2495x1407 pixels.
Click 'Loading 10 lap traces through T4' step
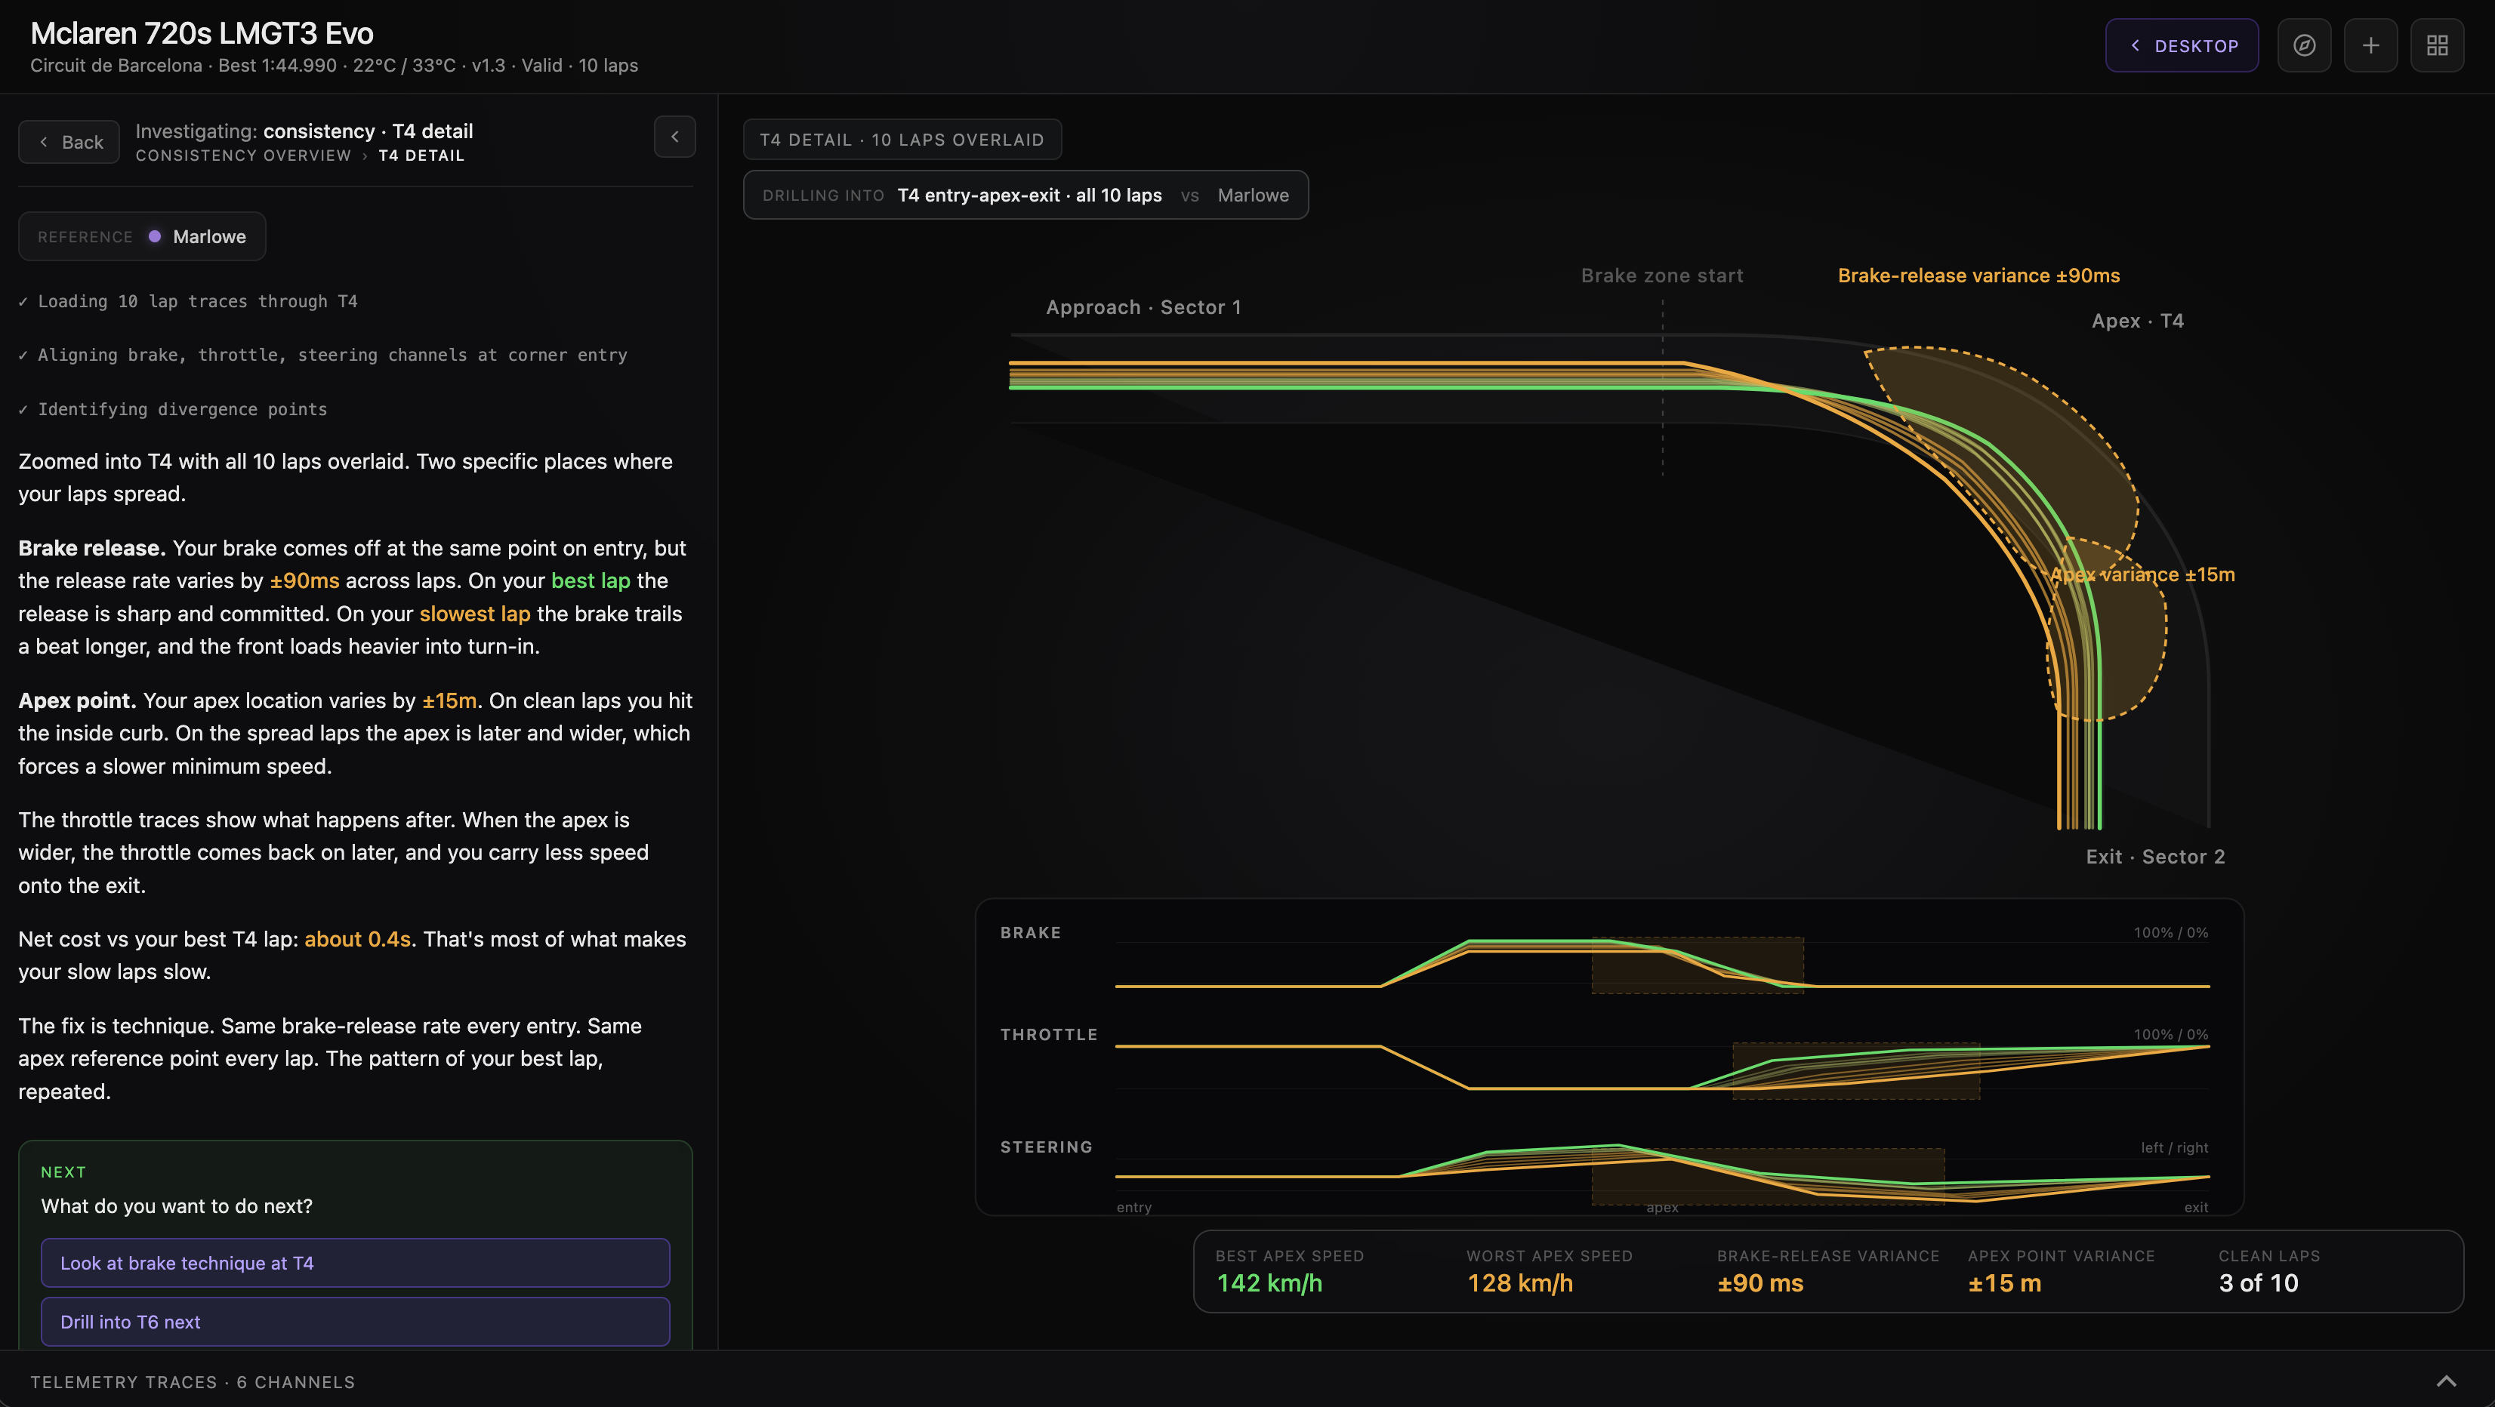tap(198, 302)
